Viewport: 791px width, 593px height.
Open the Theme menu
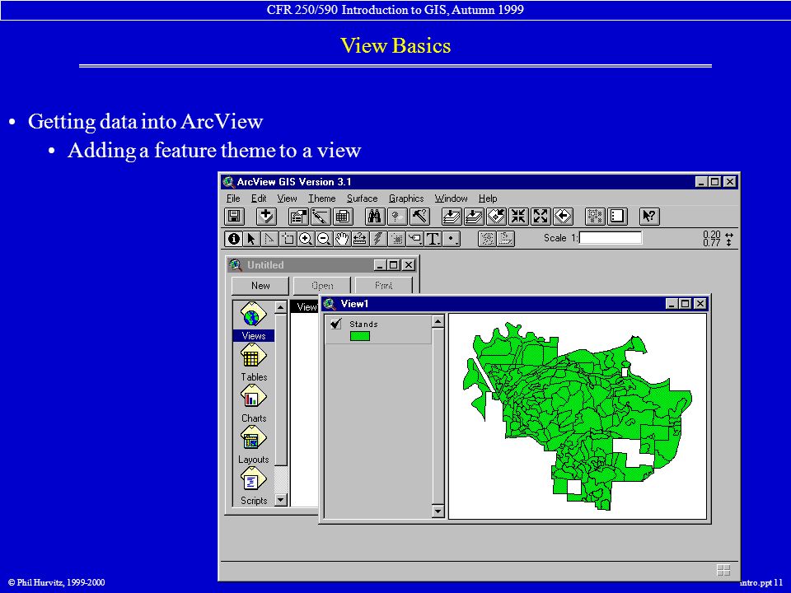(x=322, y=198)
